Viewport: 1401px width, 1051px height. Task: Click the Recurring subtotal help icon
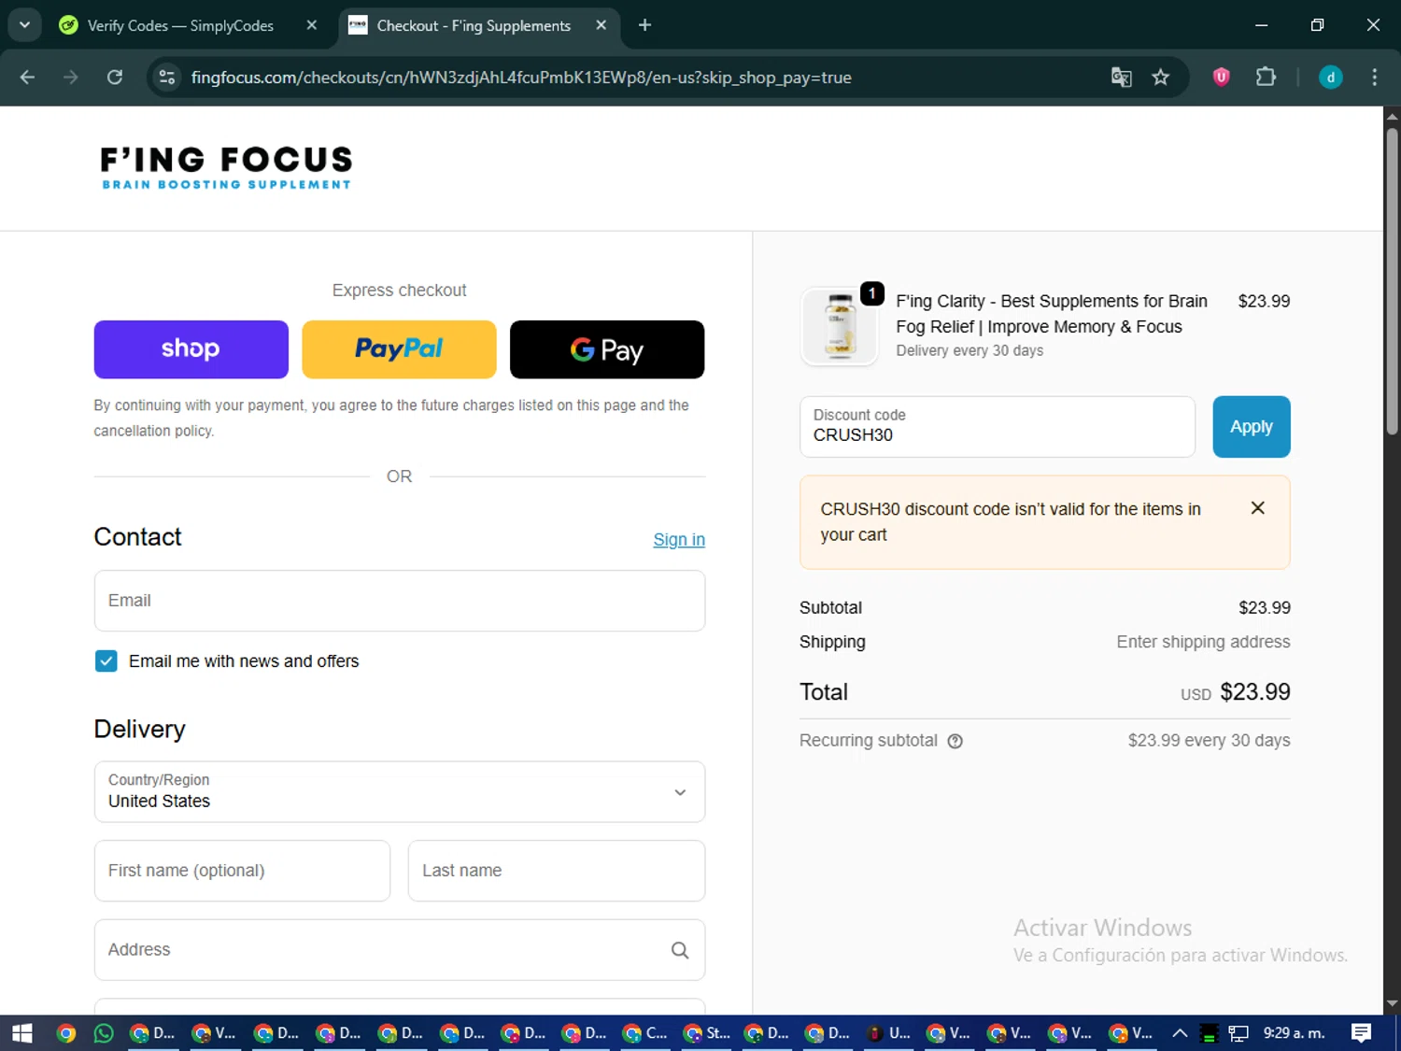[x=955, y=741]
